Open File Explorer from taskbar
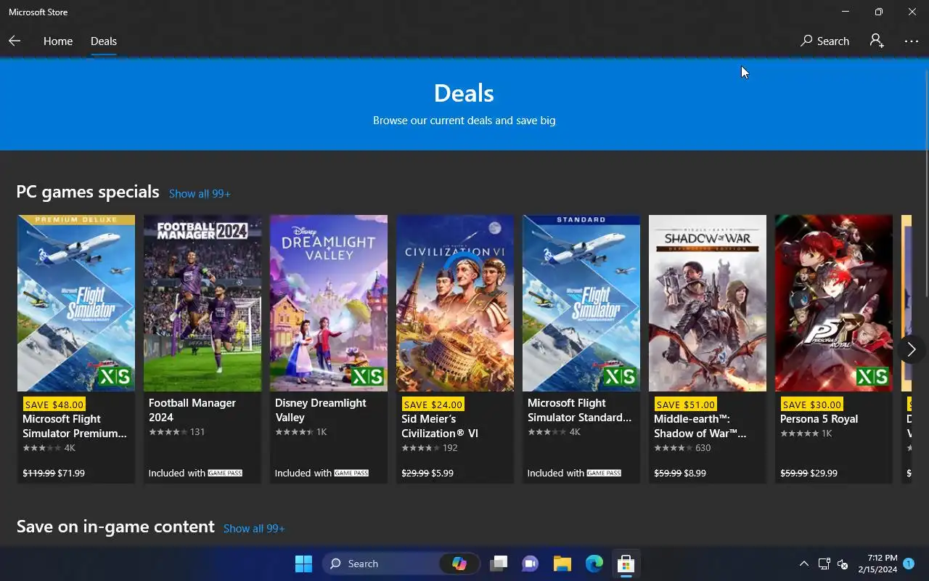The image size is (929, 581). tap(562, 564)
